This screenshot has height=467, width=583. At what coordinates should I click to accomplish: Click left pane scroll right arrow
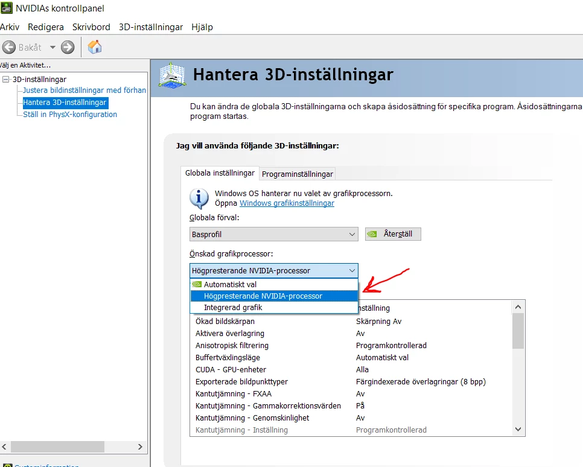coord(140,446)
